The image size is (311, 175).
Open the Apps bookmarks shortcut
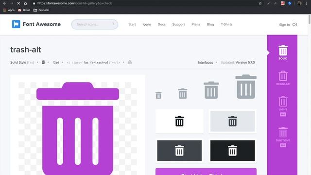coord(9,10)
